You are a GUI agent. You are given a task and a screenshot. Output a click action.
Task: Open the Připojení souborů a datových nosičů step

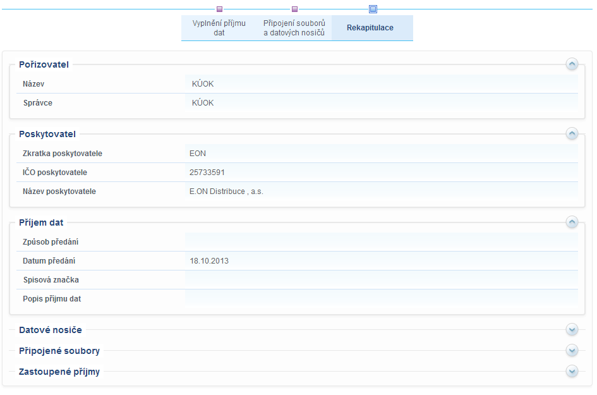pyautogui.click(x=294, y=28)
